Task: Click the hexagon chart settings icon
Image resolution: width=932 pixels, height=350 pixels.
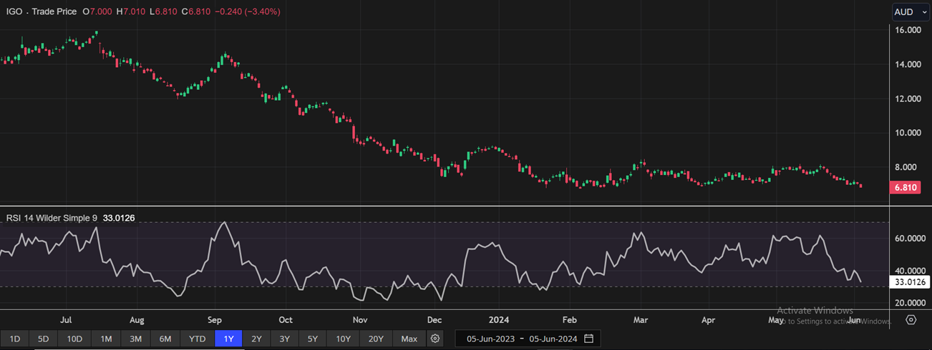Action: [x=911, y=319]
